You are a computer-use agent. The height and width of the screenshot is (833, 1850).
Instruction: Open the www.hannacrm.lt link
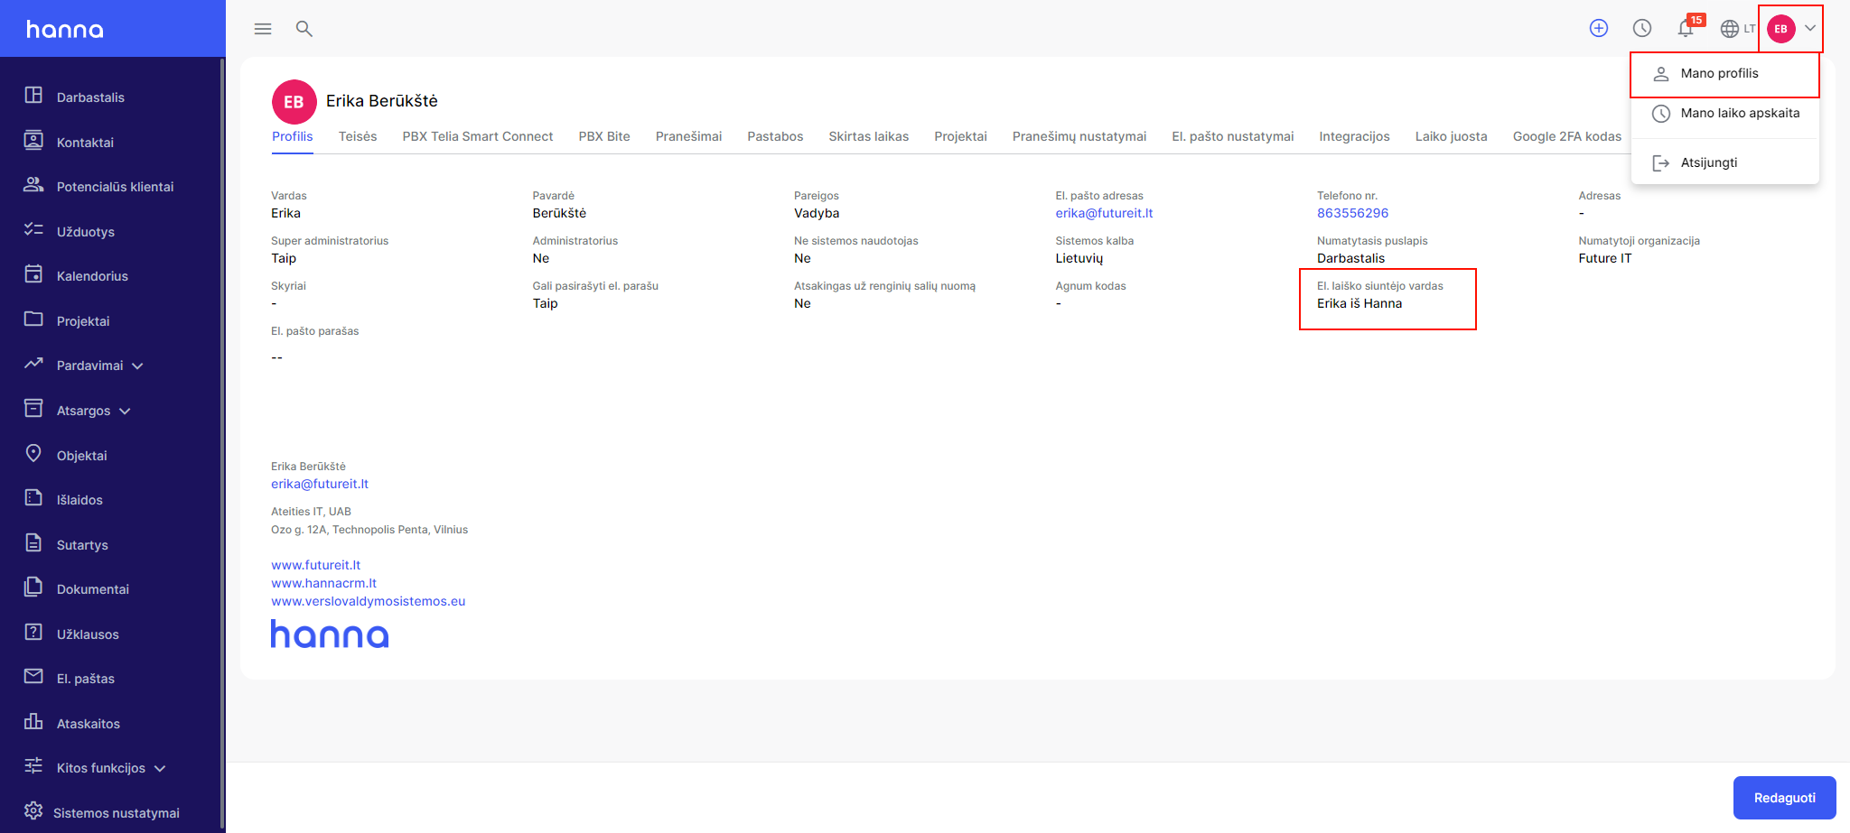coord(323,583)
